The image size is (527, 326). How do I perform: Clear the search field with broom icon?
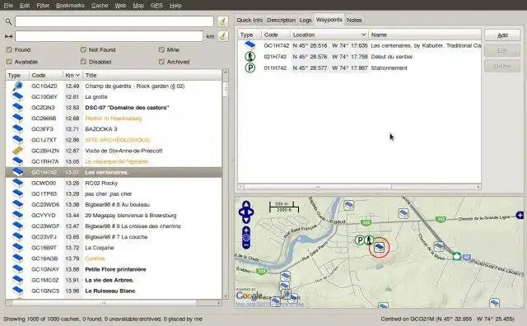click(x=222, y=21)
